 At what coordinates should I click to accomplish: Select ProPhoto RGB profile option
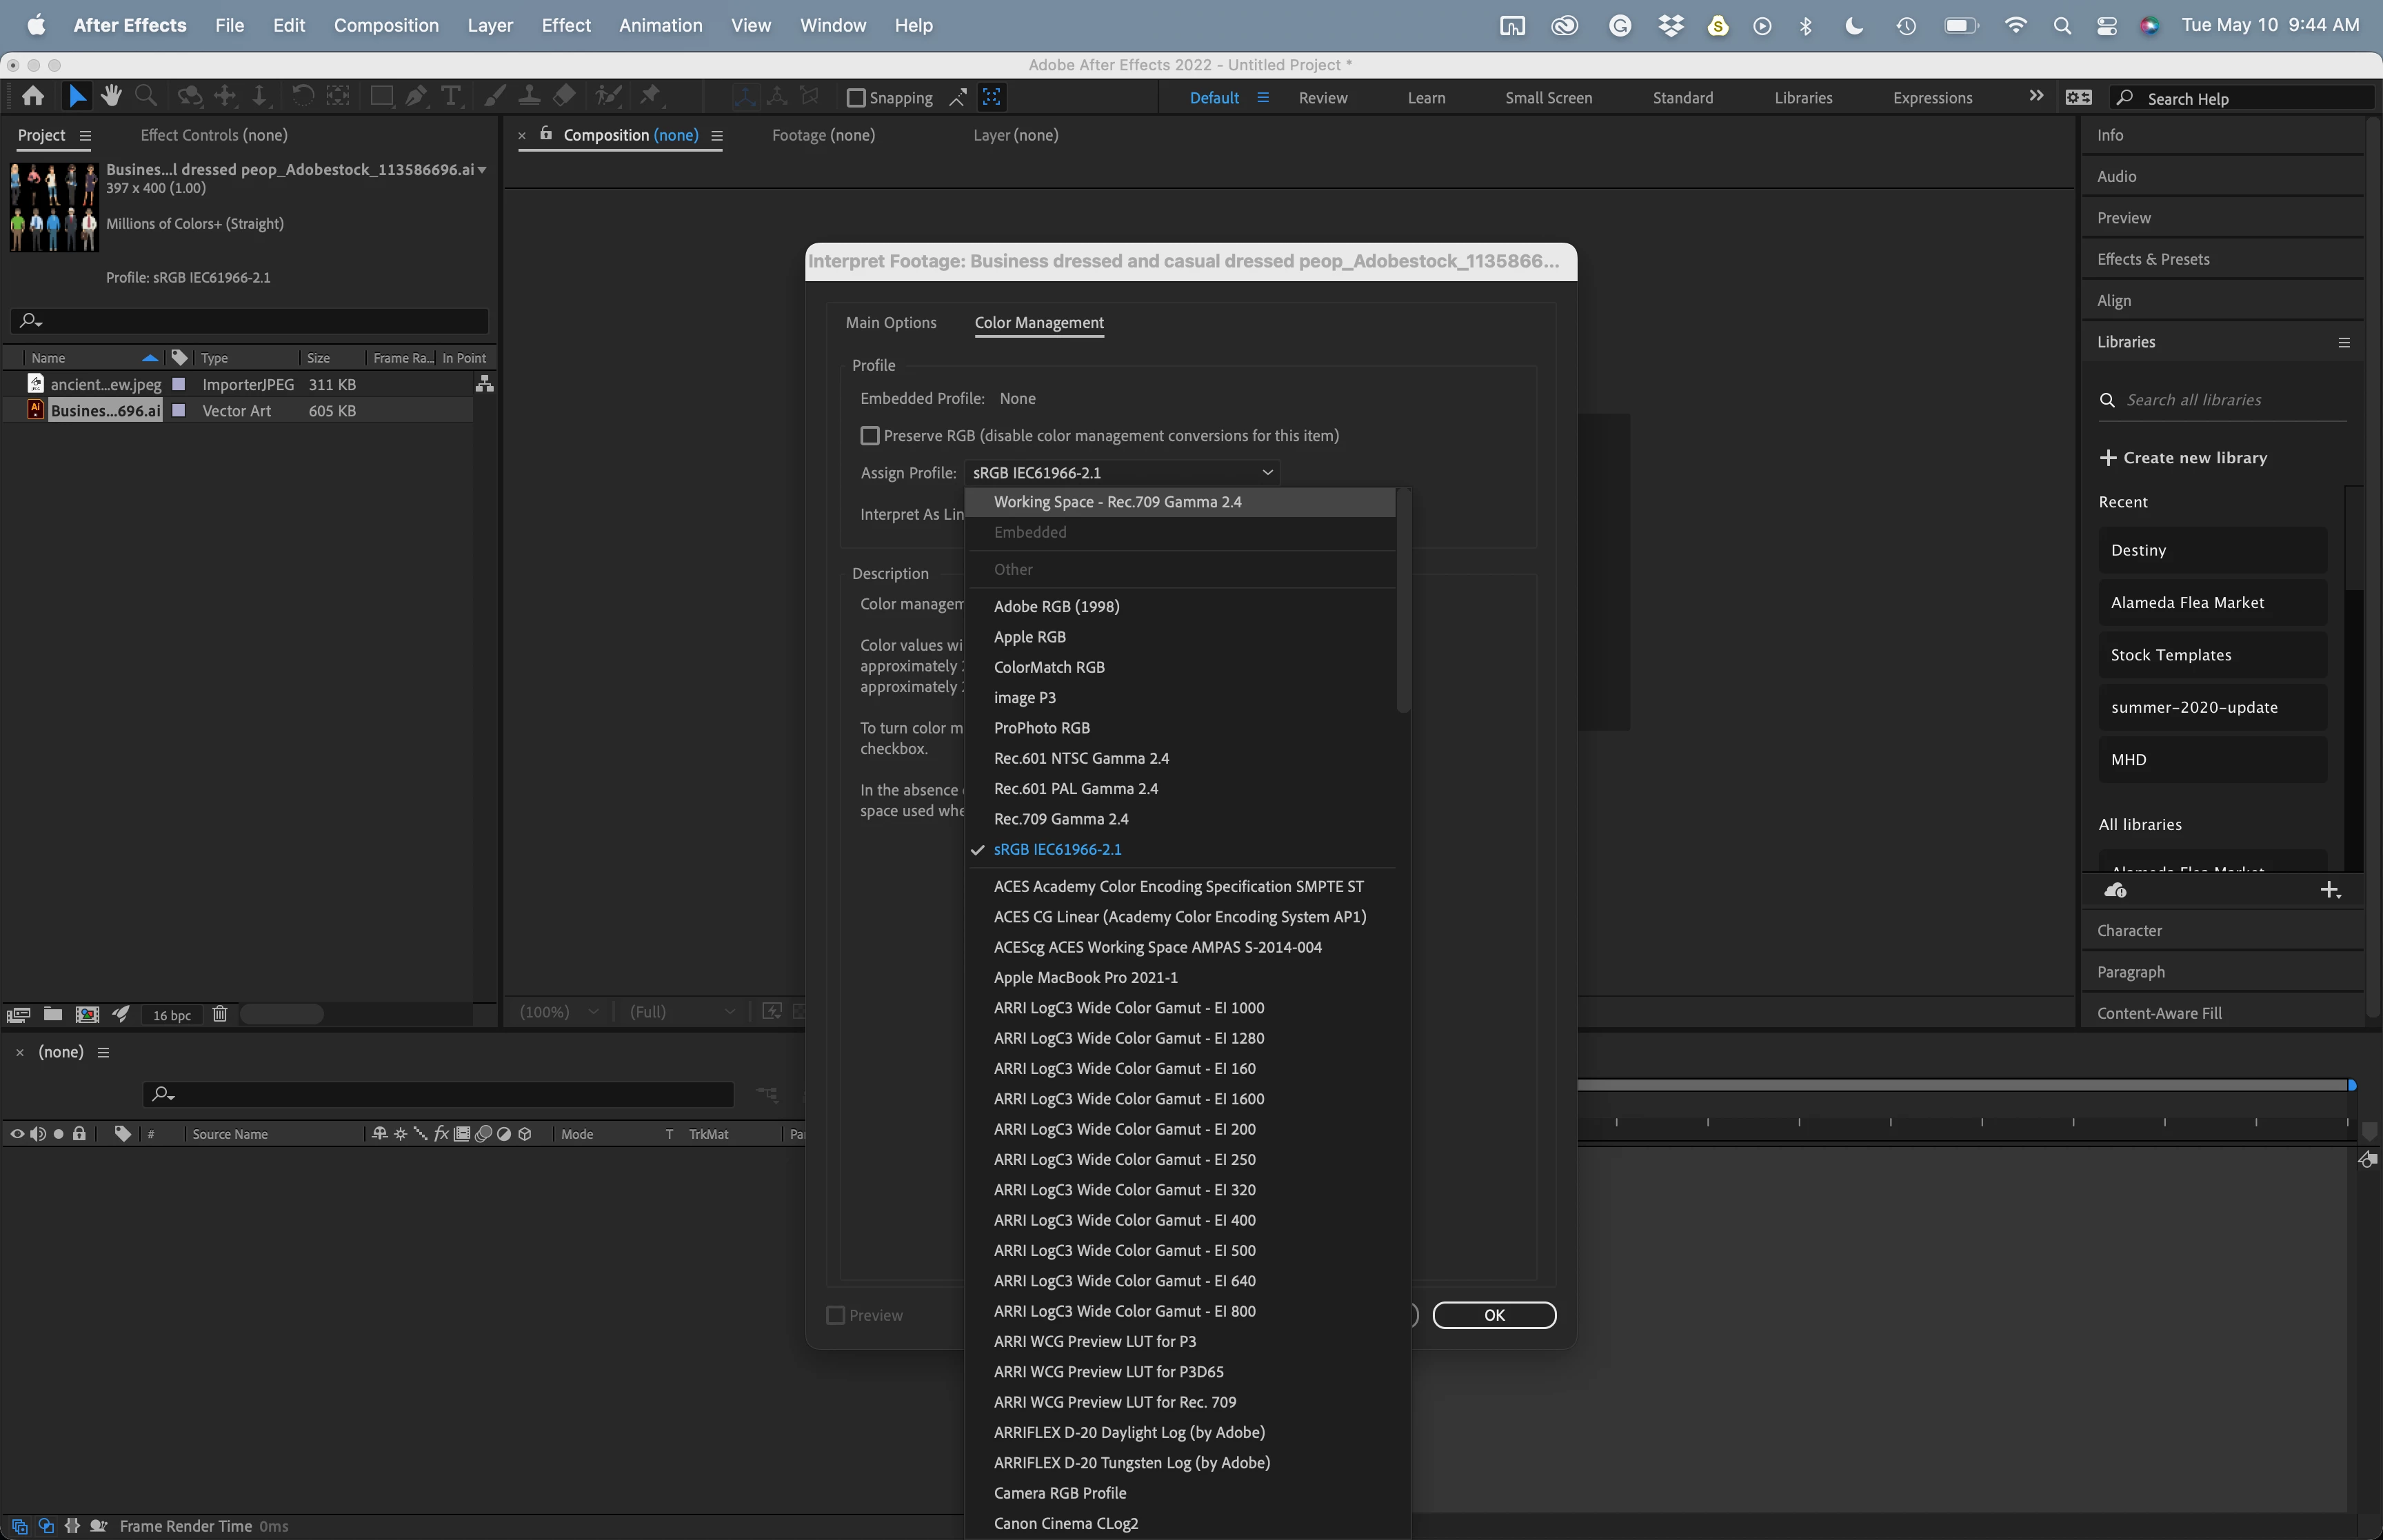[1041, 728]
